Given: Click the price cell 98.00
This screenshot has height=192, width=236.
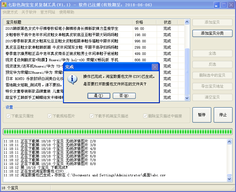Looking at the screenshot, I should point(139,29).
